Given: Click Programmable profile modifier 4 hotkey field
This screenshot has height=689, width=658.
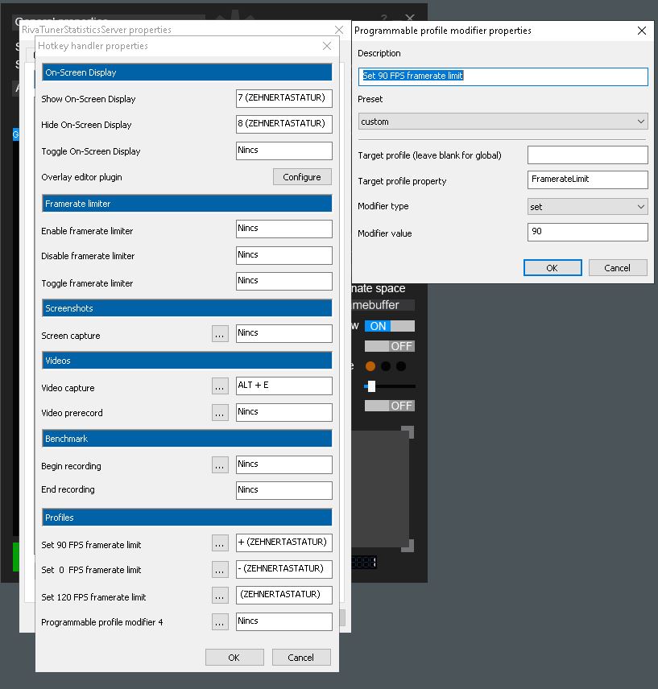Looking at the screenshot, I should [284, 621].
